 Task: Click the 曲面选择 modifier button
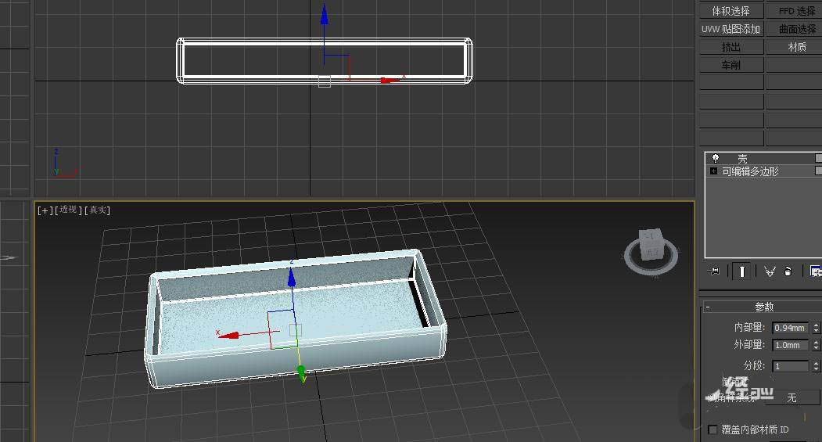[x=794, y=30]
